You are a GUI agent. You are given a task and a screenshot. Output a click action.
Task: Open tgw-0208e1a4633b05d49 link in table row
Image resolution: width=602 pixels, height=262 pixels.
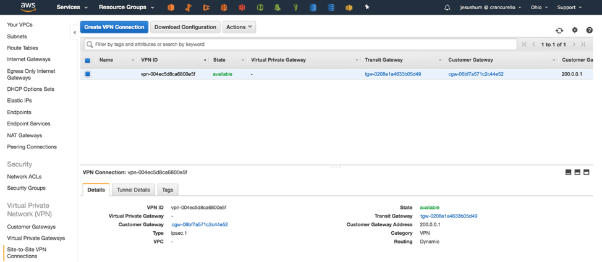coord(392,74)
